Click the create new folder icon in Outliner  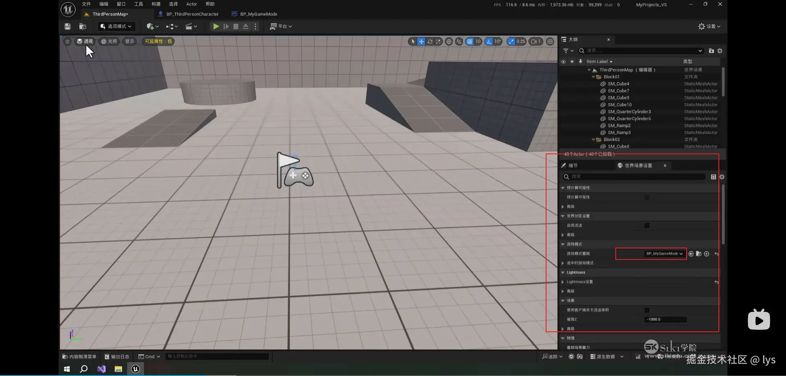pyautogui.click(x=711, y=51)
